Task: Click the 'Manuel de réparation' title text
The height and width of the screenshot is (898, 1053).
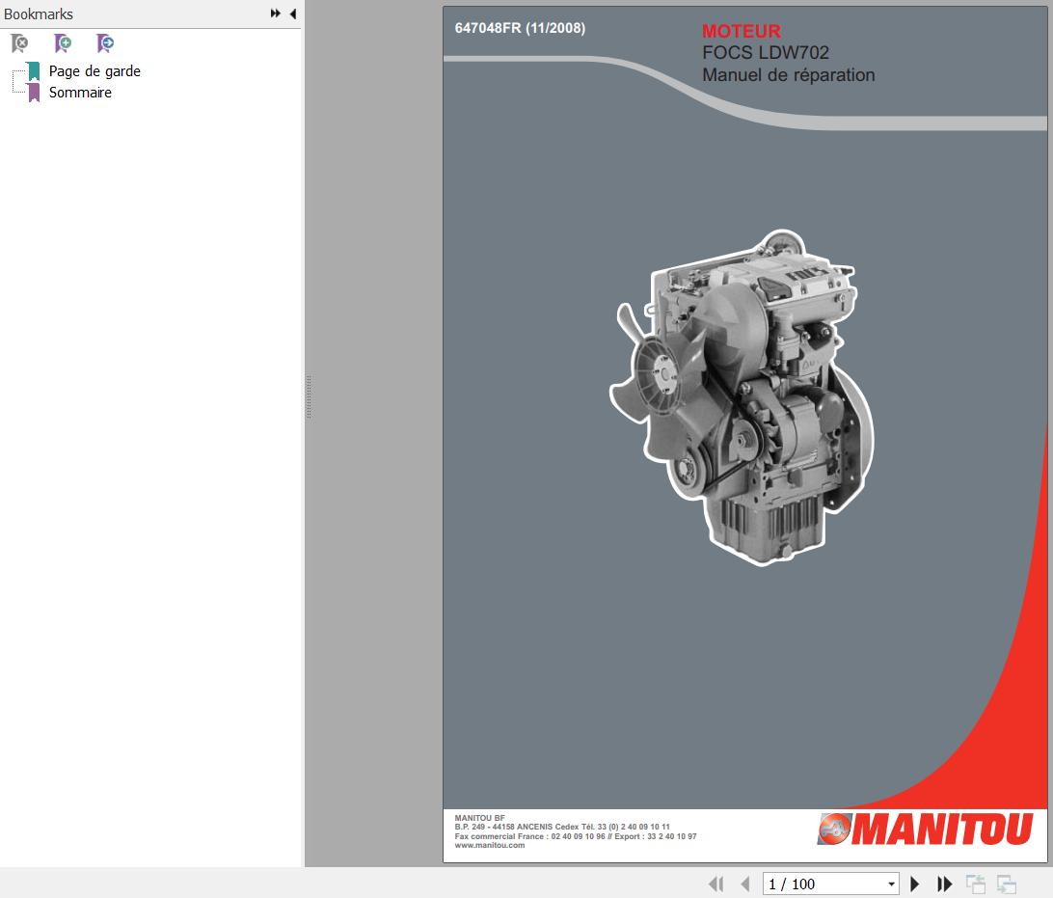Action: (789, 75)
